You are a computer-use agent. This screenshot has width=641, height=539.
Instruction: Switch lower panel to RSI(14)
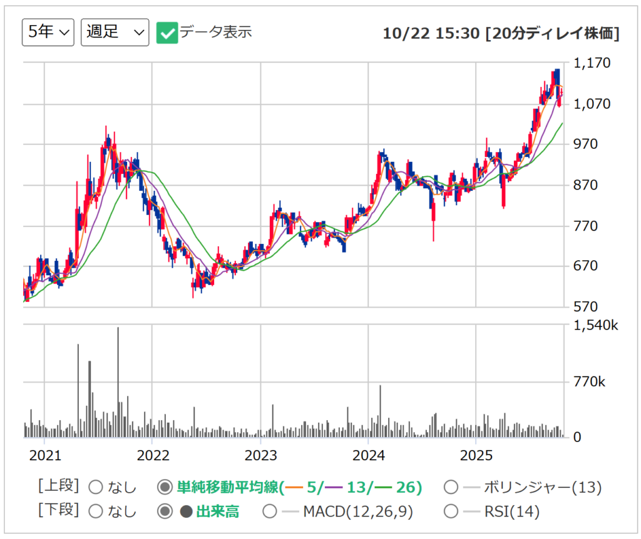451,511
